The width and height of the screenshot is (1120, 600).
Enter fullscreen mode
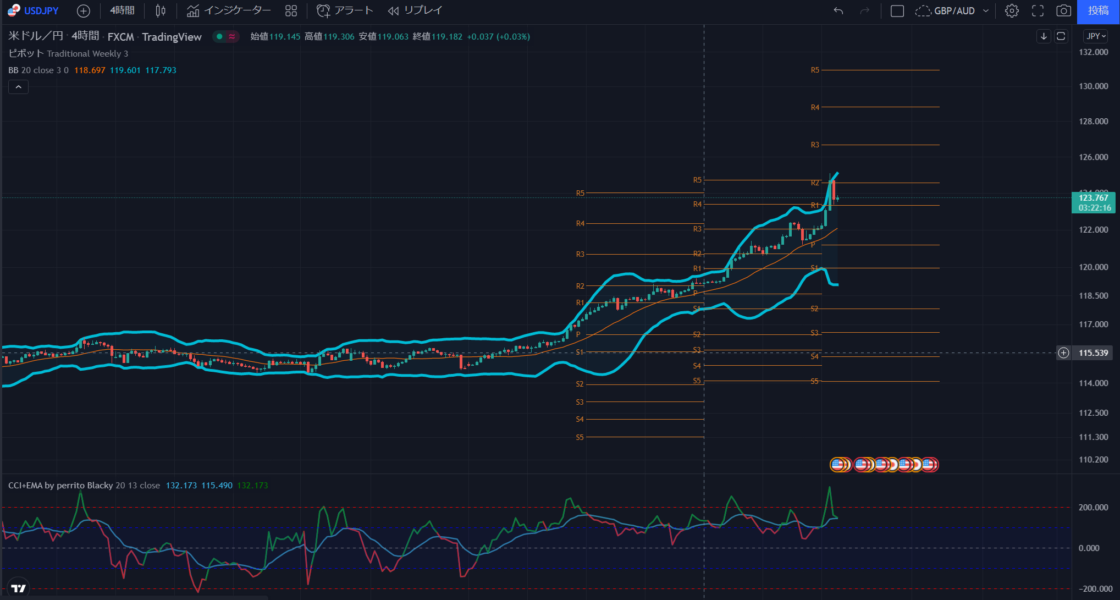coord(1038,10)
